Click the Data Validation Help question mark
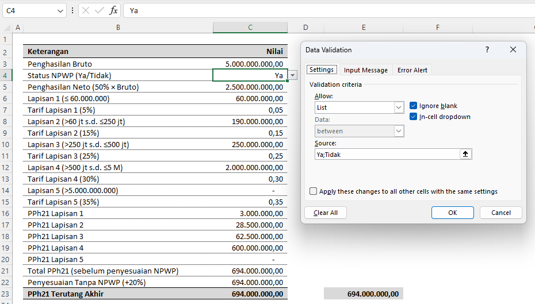Image resolution: width=535 pixels, height=304 pixels. [487, 50]
